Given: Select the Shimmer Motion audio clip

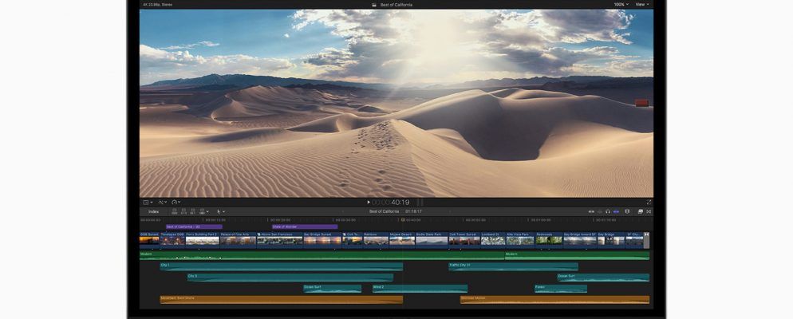Looking at the screenshot, I should 554,300.
